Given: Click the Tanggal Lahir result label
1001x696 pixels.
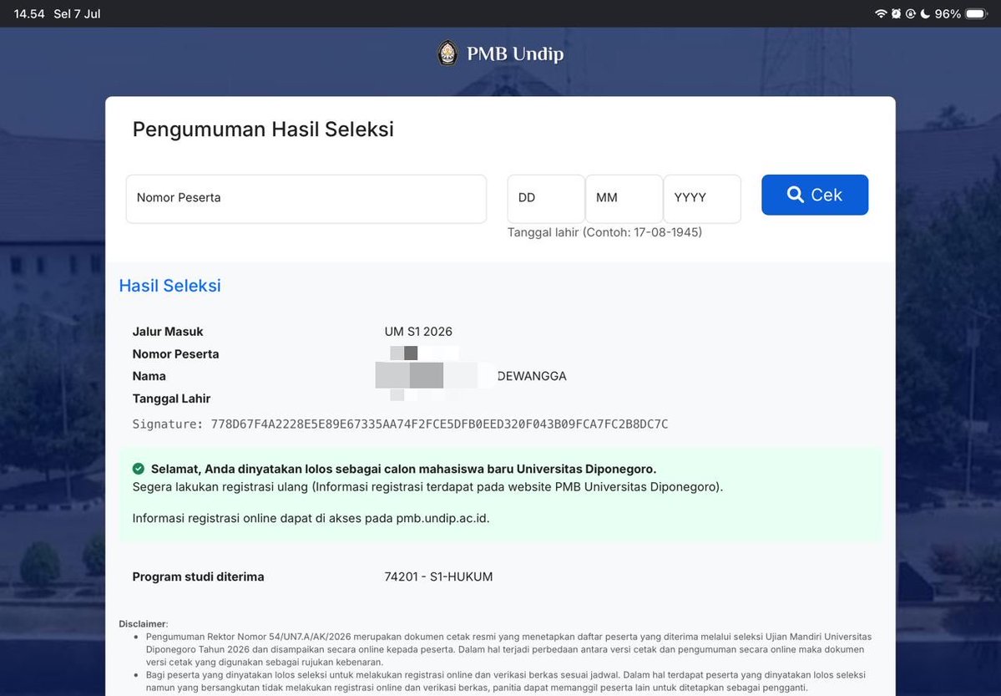Looking at the screenshot, I should 172,399.
